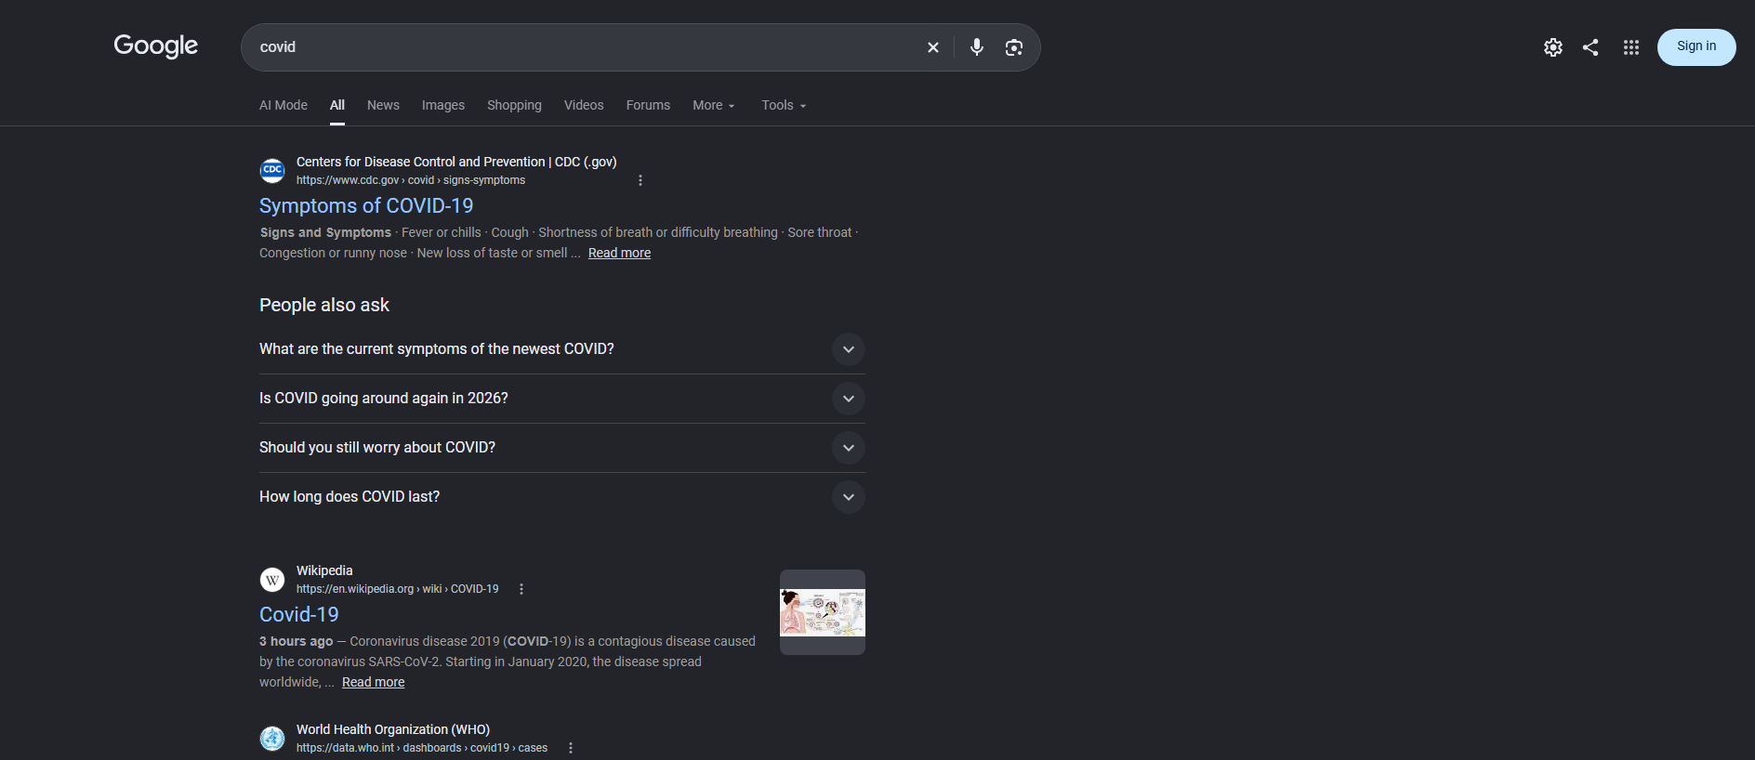Screen dimensions: 1755x760
Task: Click the CDC favicon in the first result
Action: point(272,170)
